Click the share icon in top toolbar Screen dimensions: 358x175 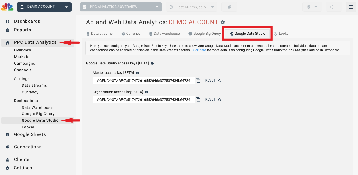[332, 7]
